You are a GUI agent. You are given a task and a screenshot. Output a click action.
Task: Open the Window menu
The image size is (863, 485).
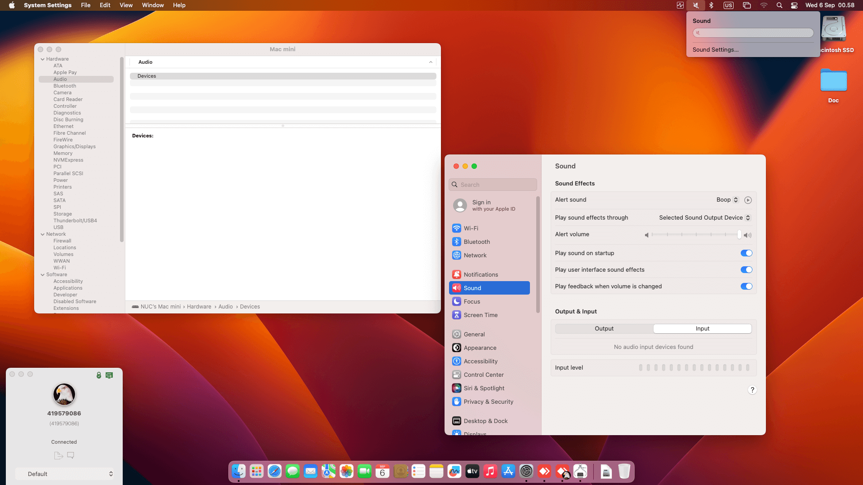pos(153,5)
